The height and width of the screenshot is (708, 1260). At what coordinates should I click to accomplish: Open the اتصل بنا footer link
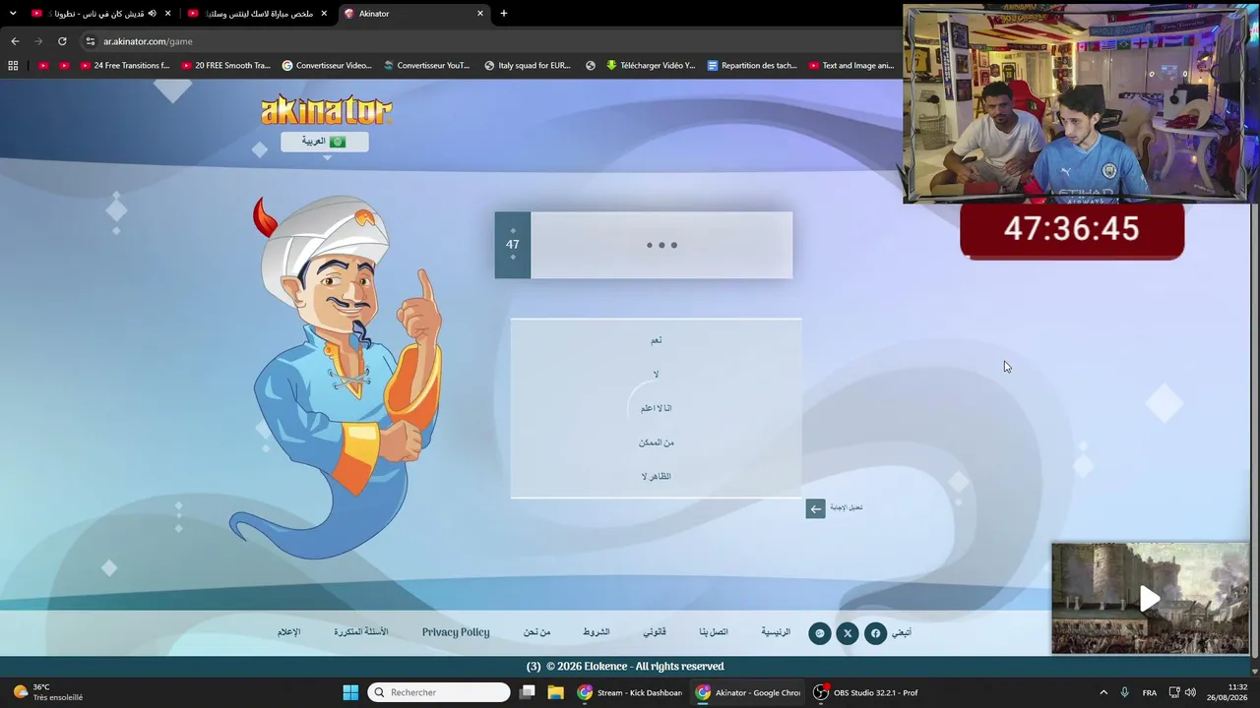pos(715,632)
